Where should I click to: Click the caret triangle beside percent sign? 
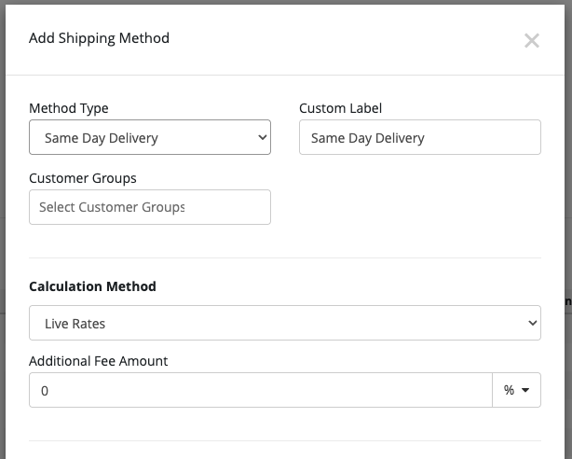525,390
